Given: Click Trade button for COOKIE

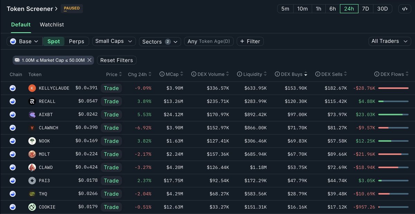Looking at the screenshot, I should (x=111, y=207).
